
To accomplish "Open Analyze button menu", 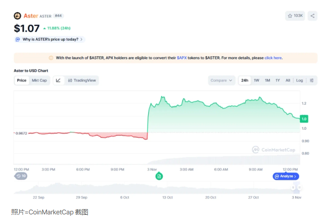I will coord(286,176).
